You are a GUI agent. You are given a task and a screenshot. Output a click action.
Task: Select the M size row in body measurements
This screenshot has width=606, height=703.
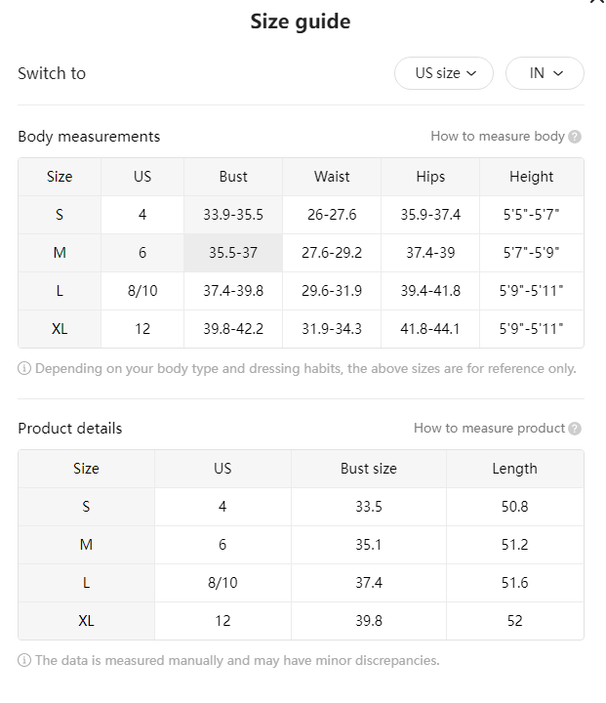pyautogui.click(x=301, y=253)
